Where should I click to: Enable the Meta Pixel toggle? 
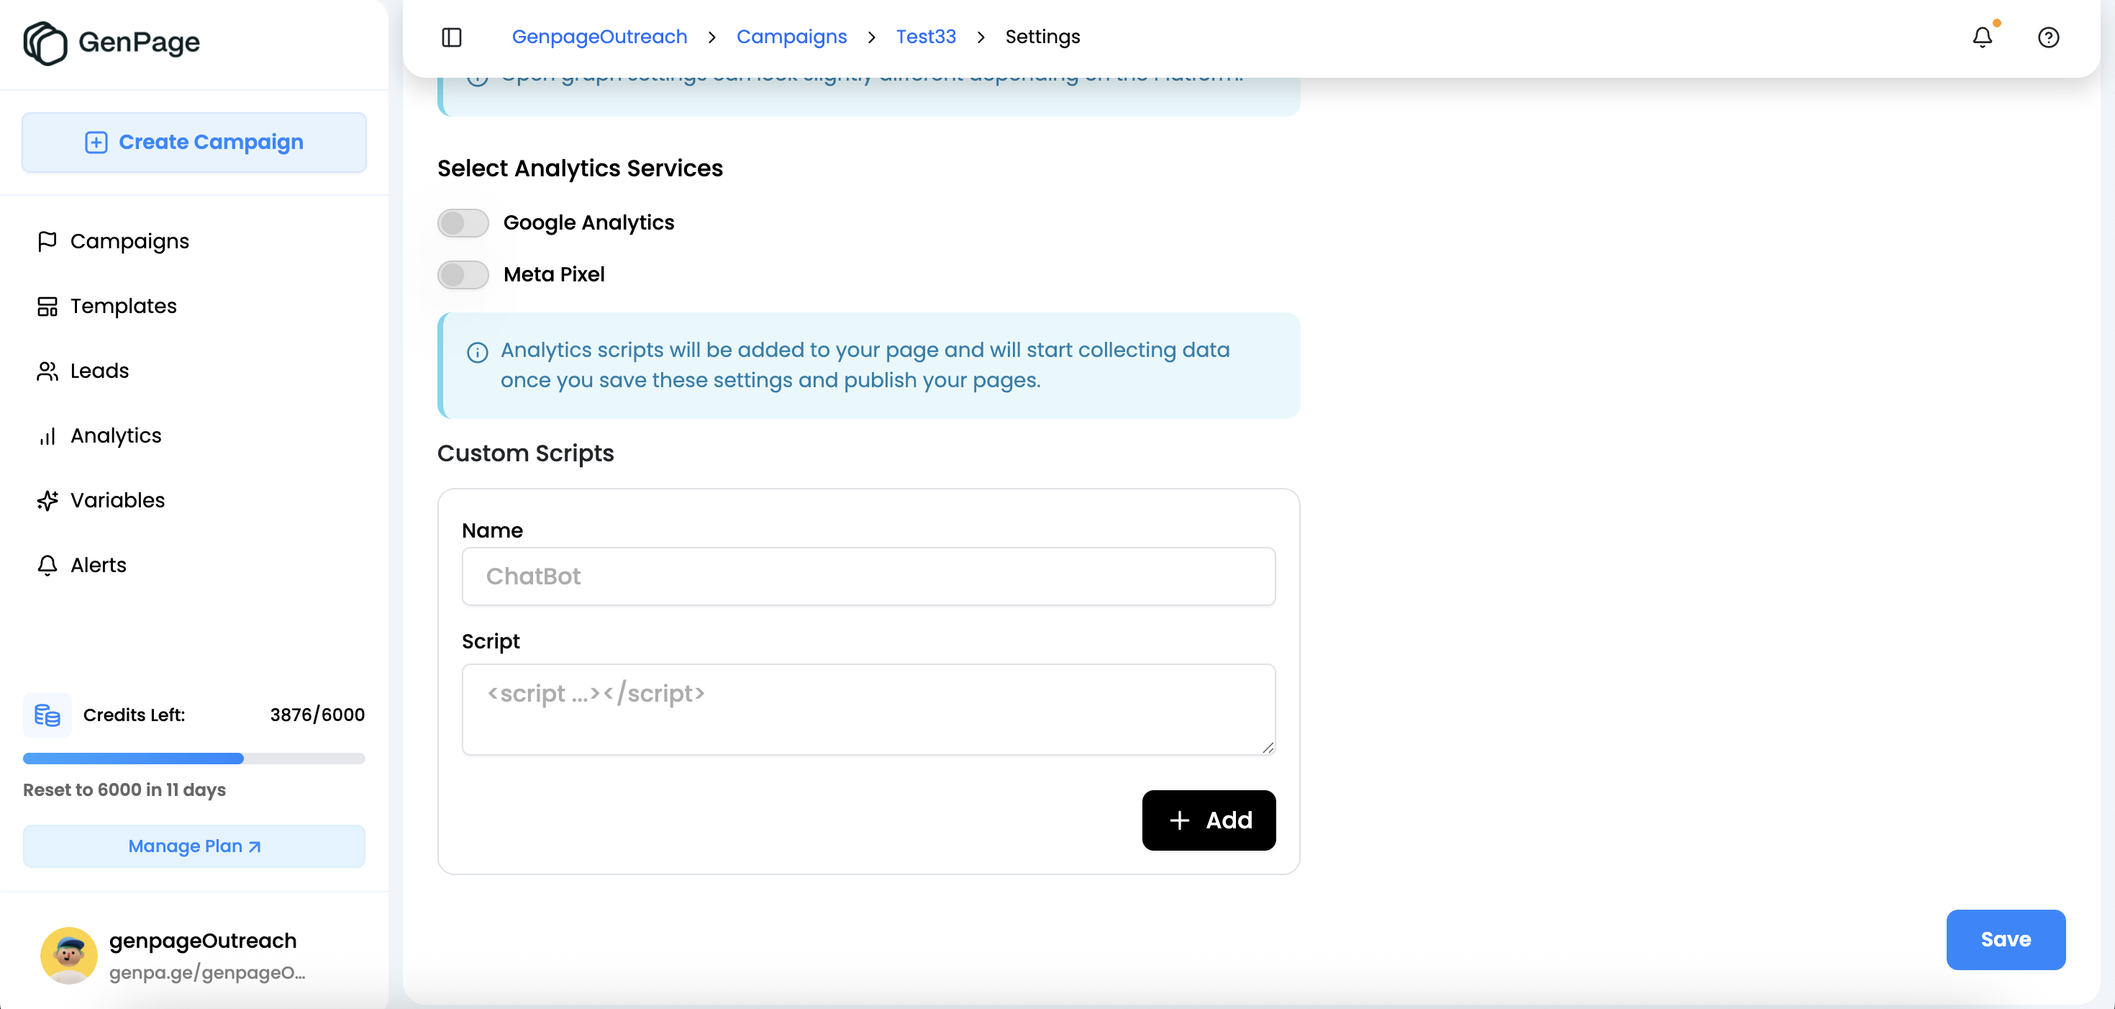[x=463, y=274]
